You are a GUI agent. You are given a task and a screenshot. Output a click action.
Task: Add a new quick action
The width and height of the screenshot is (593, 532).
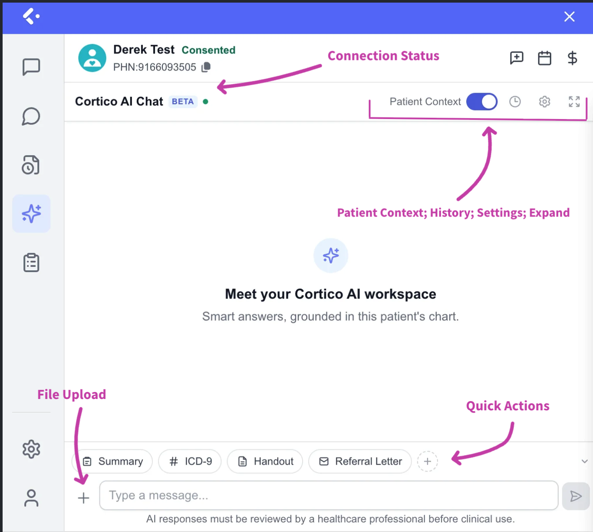point(428,461)
